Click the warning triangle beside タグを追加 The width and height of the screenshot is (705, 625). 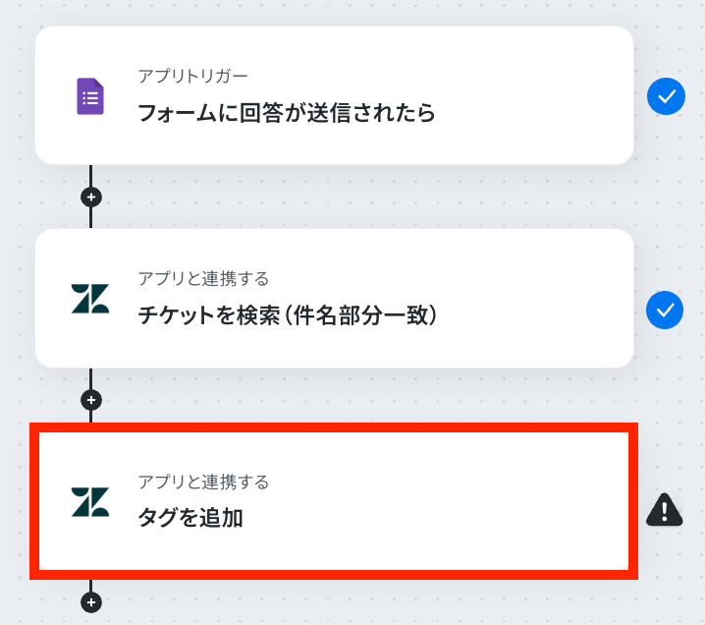click(x=665, y=509)
